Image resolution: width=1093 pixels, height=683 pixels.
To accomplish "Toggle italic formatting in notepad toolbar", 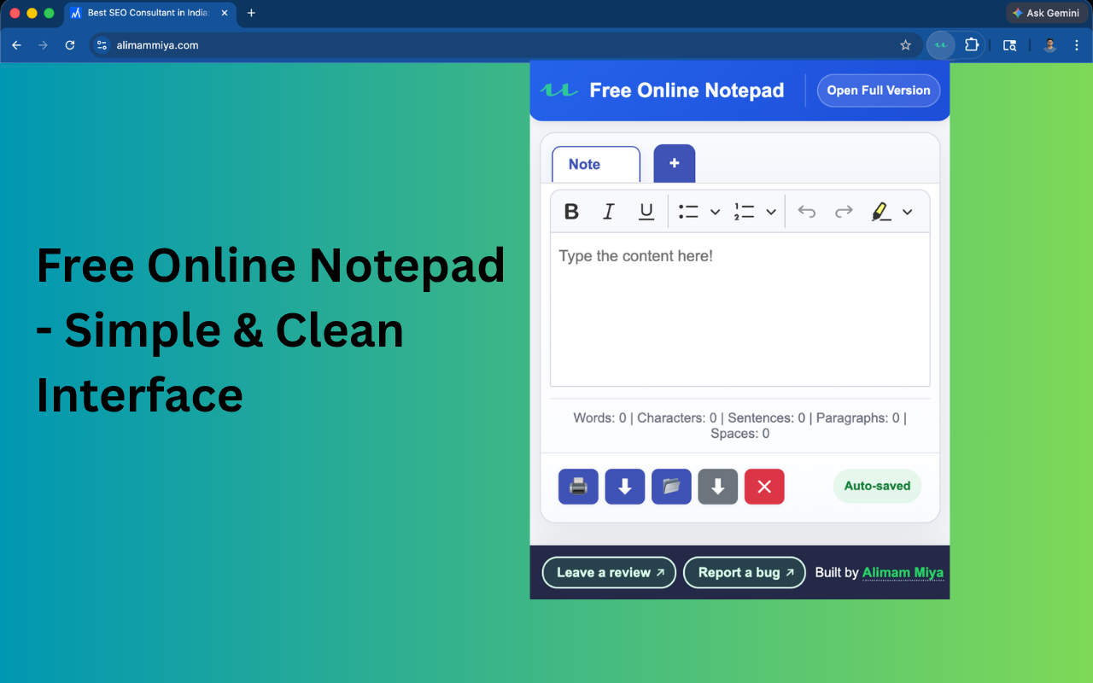I will [x=609, y=212].
